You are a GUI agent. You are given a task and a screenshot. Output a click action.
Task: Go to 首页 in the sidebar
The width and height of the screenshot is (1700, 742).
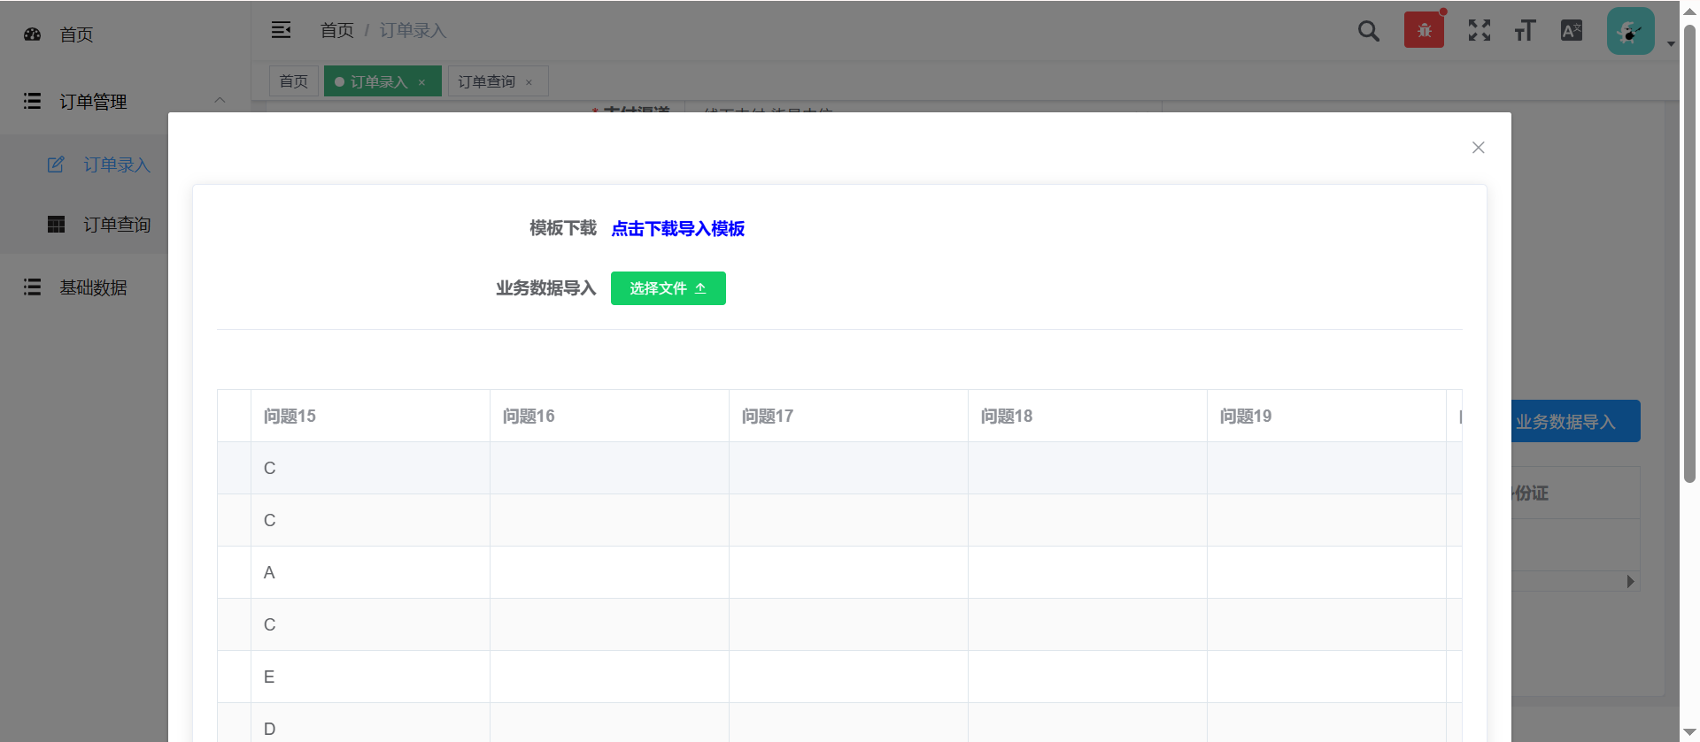coord(76,34)
